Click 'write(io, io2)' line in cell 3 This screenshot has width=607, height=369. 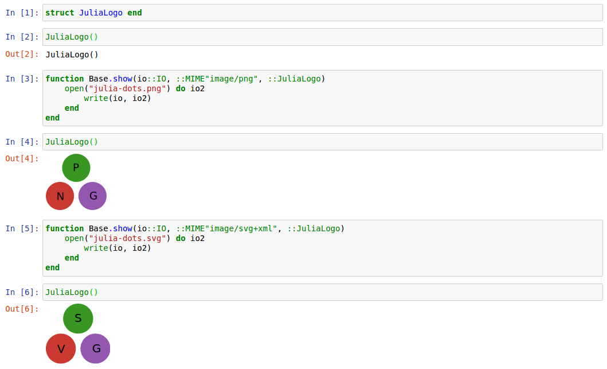[118, 99]
